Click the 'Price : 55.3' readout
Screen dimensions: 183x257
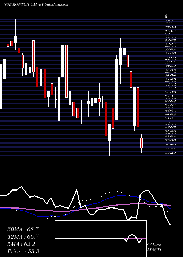pos(23,251)
